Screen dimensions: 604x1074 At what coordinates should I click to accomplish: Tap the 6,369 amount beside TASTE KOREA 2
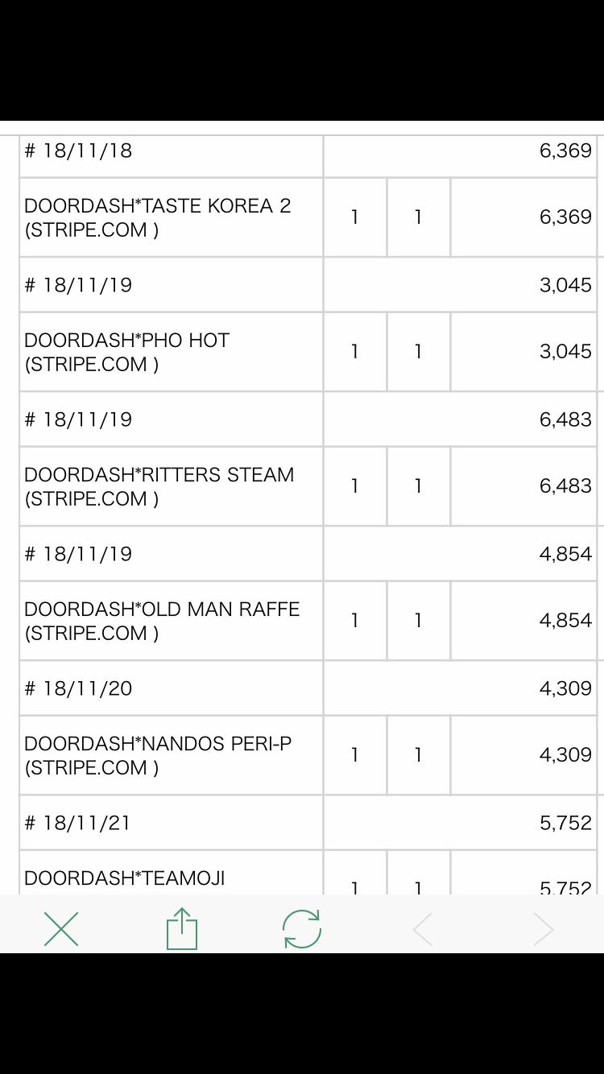pyautogui.click(x=565, y=217)
